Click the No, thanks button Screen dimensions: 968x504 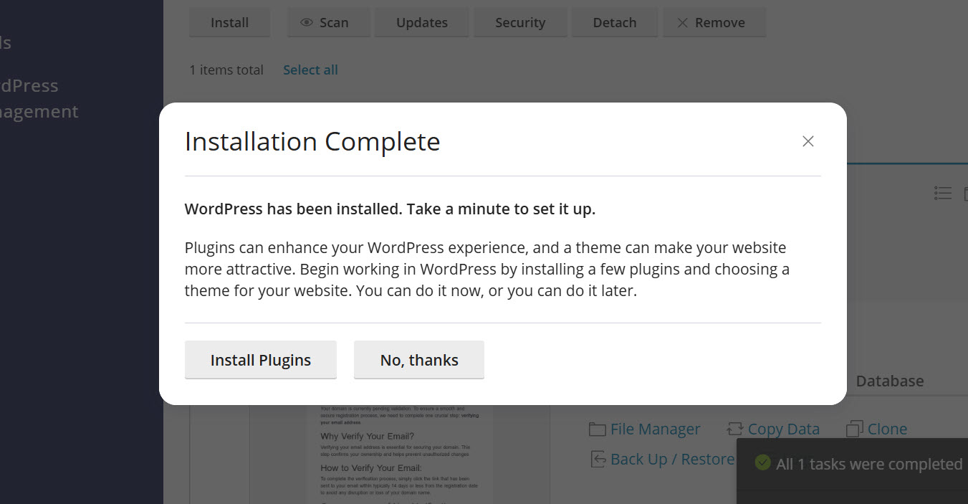coord(419,360)
